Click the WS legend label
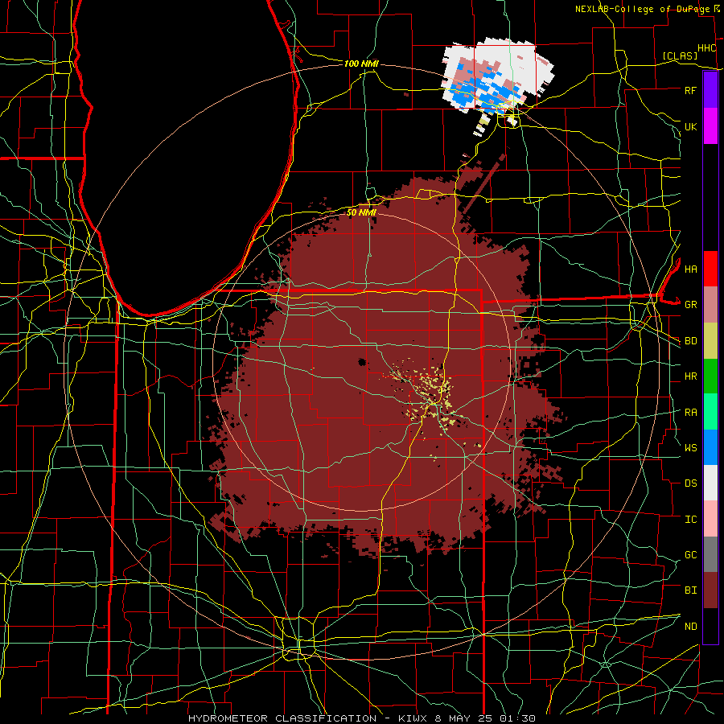This screenshot has width=724, height=724. (x=691, y=447)
